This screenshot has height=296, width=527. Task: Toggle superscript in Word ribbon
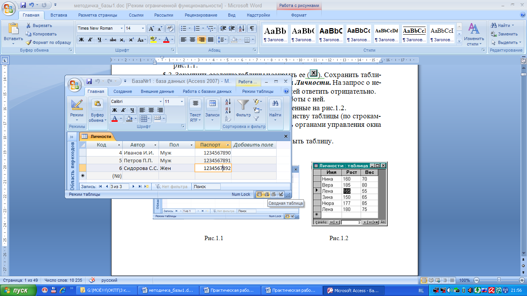(131, 40)
